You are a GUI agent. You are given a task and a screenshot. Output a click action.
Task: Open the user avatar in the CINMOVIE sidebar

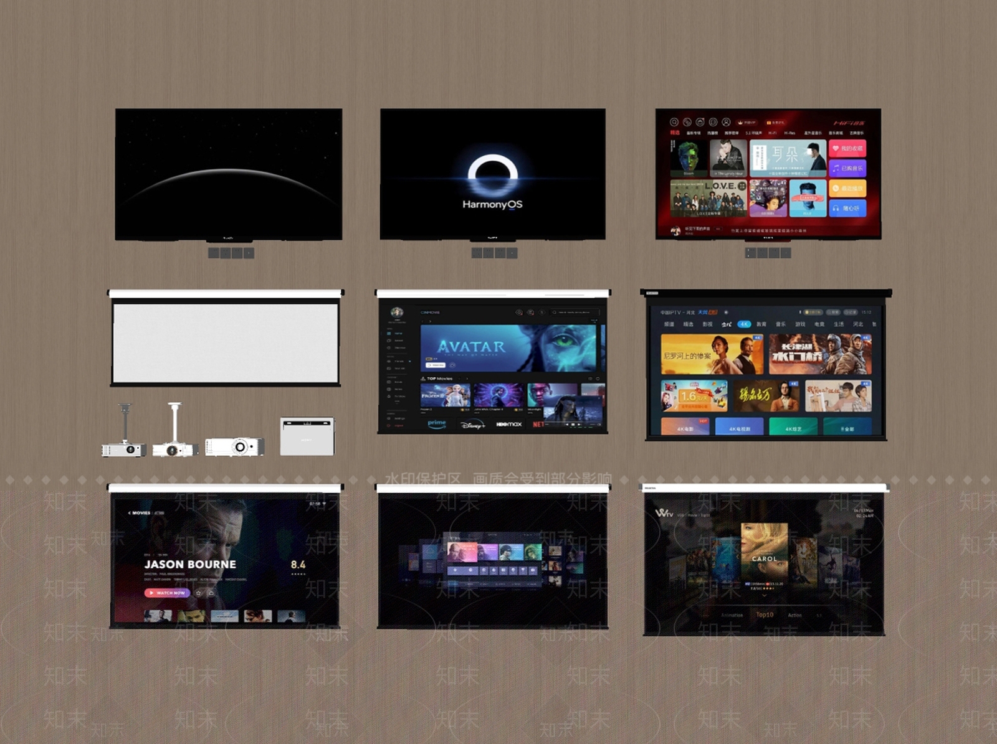click(x=397, y=313)
